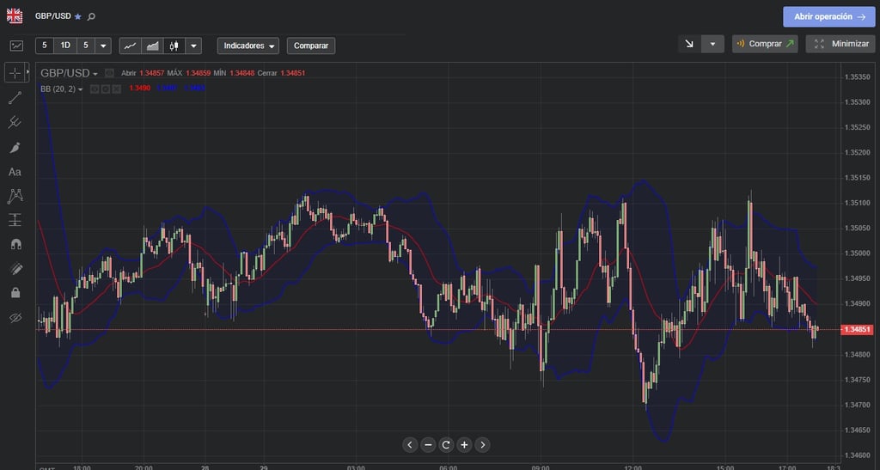
Task: Switch to candlestick chart style
Action: pos(174,46)
